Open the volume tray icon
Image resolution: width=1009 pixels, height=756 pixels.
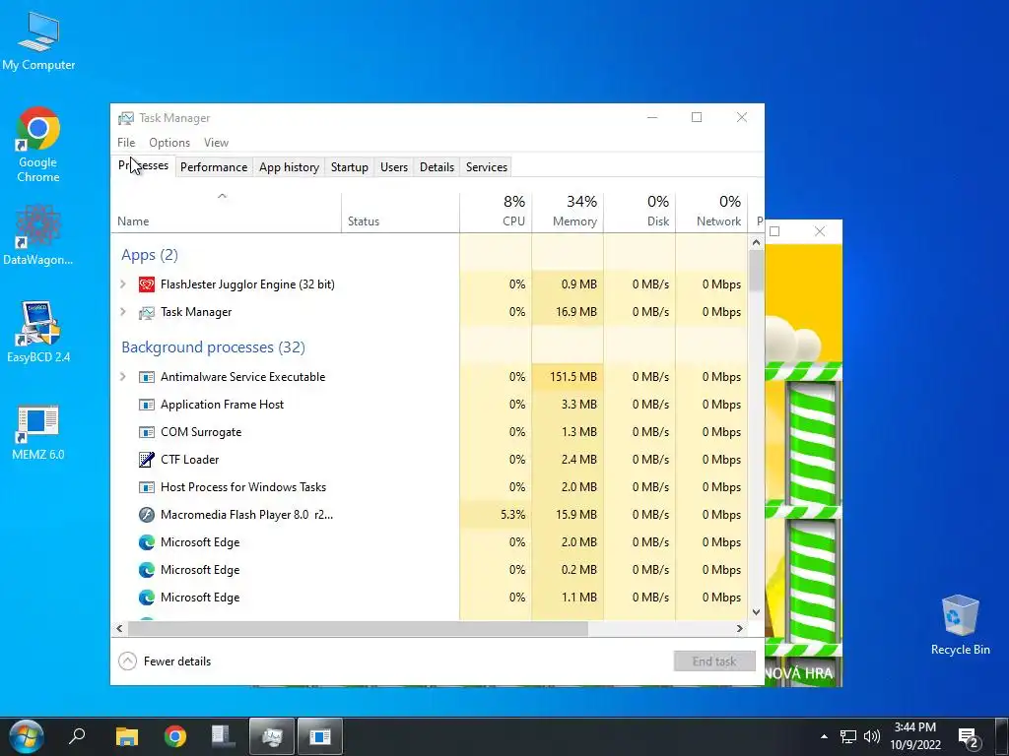point(872,736)
